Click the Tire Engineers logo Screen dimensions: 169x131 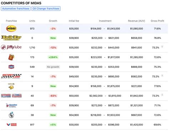click(x=17, y=96)
